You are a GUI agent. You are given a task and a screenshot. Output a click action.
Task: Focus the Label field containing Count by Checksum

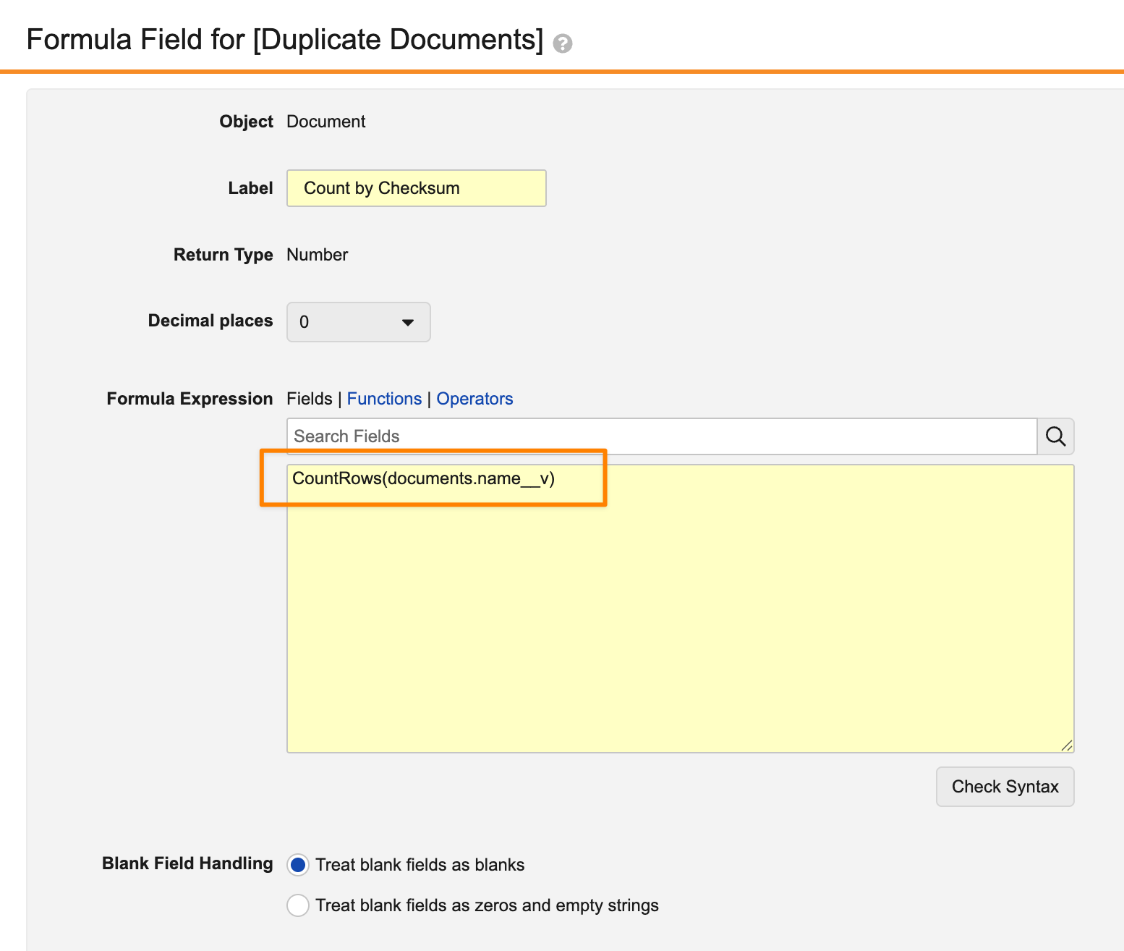416,188
